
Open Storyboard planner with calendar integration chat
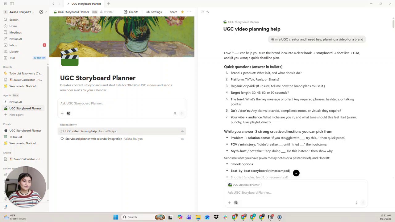coord(122,139)
